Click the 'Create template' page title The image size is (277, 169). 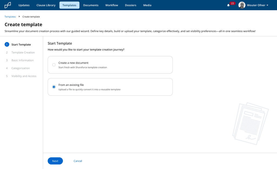pos(23,25)
